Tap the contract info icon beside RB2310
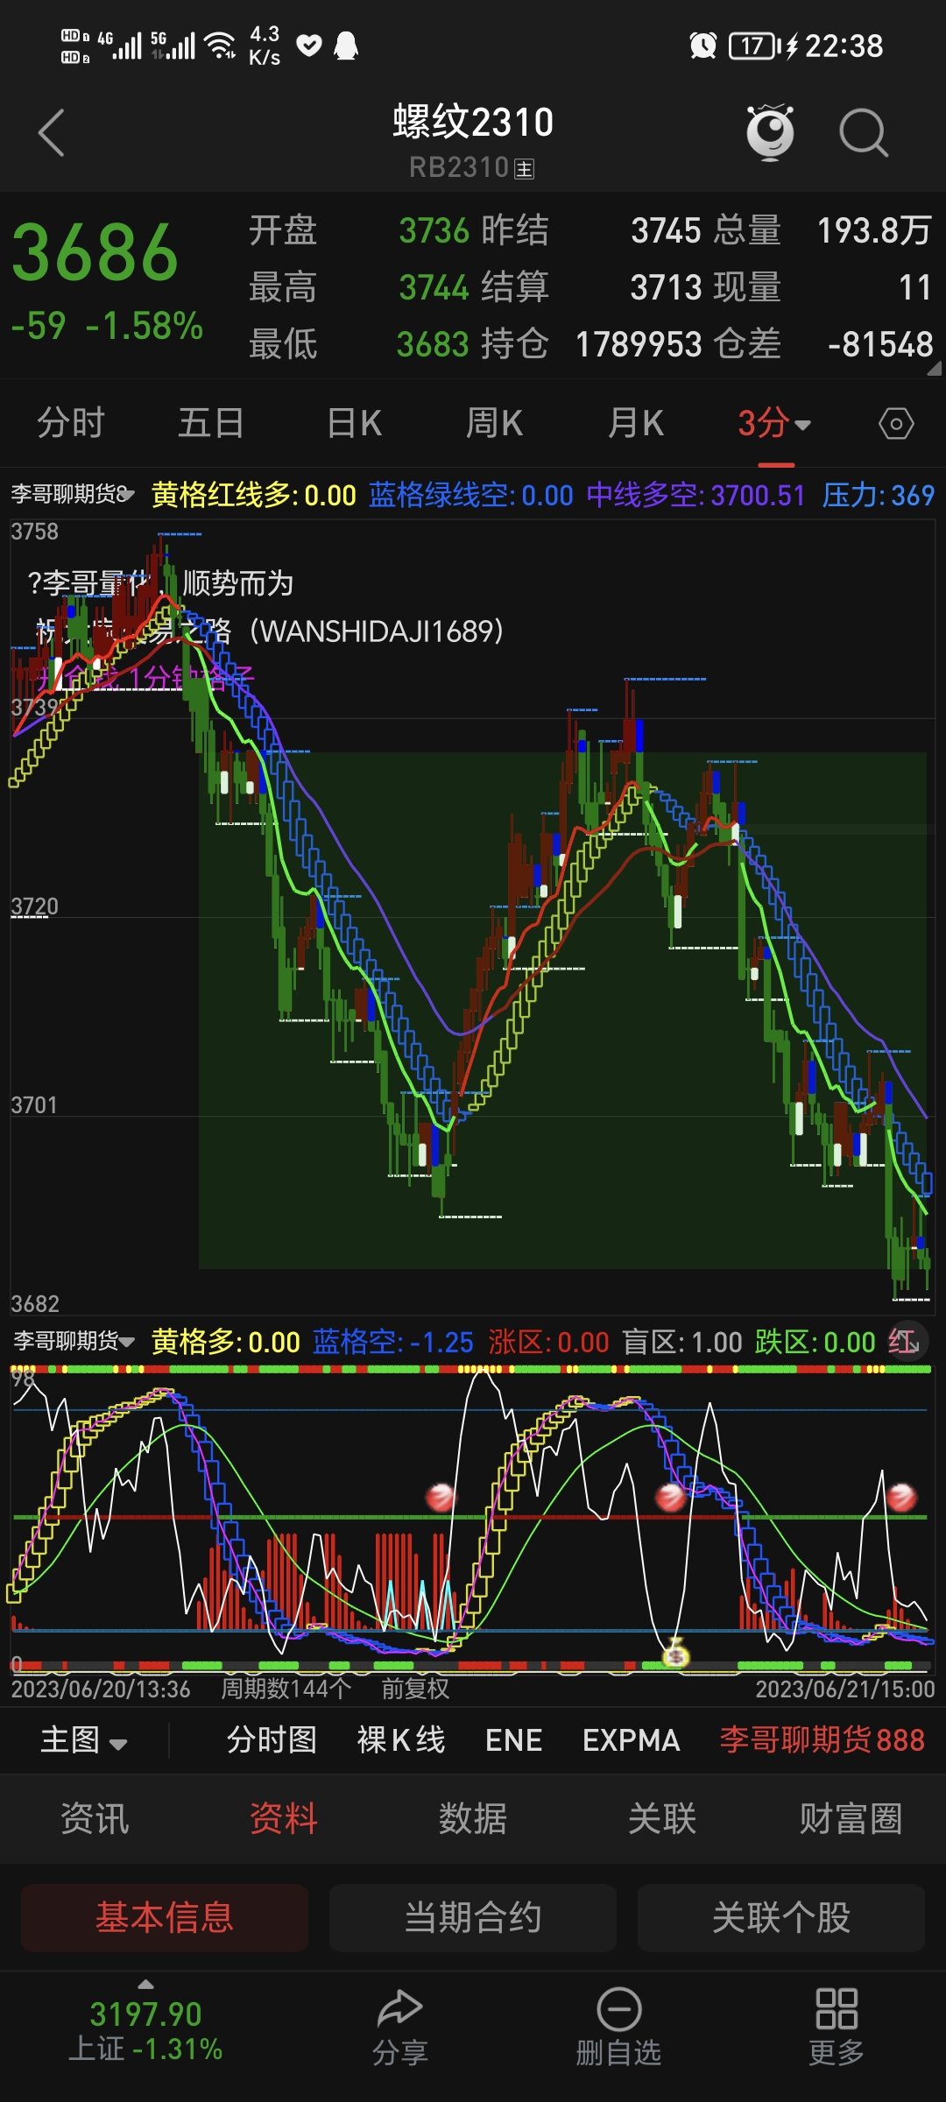This screenshot has width=946, height=2102. 524,169
